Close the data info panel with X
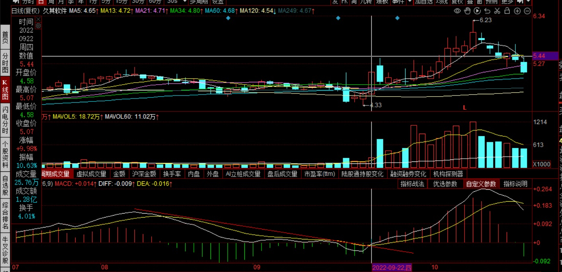Screen dimensions: 562x272 point(39,19)
